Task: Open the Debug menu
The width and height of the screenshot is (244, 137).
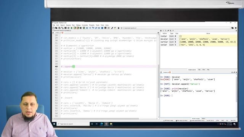Action: 78,25
